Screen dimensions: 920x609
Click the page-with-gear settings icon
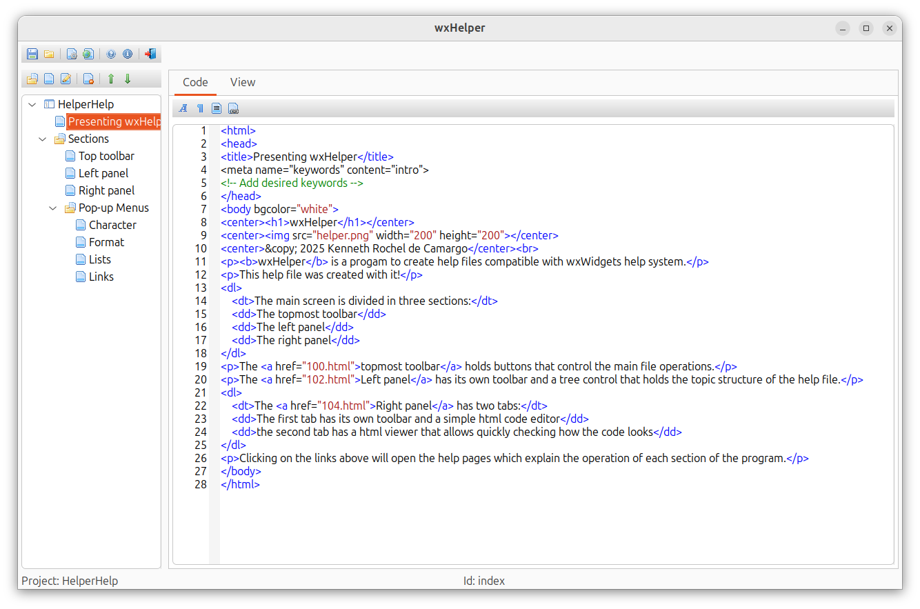tap(72, 54)
